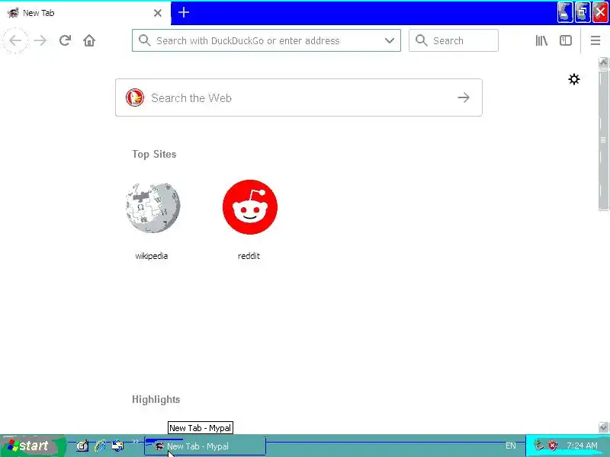
Task: Expand the address bar history dropdown
Action: coord(390,40)
